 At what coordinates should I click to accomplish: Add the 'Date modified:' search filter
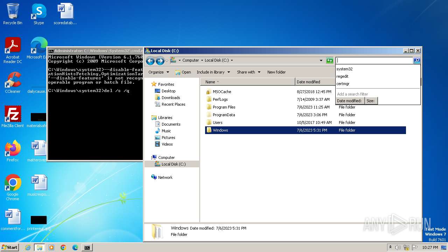coord(349,101)
